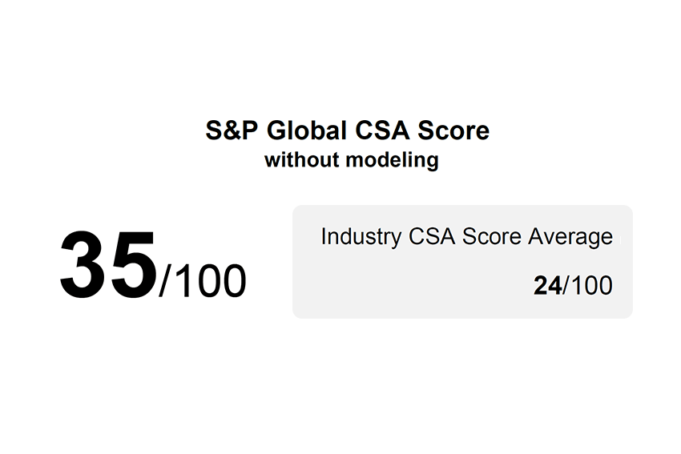Image resolution: width=681 pixels, height=454 pixels.
Task: Click the S&P Global CSA Score heading
Action: click(x=347, y=131)
